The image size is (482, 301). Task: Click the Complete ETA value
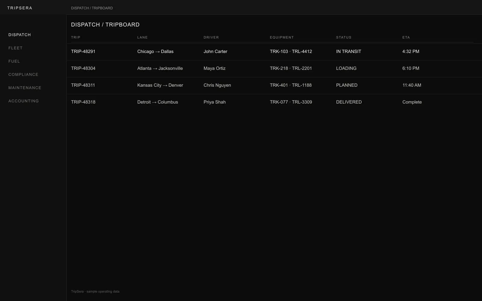click(412, 102)
